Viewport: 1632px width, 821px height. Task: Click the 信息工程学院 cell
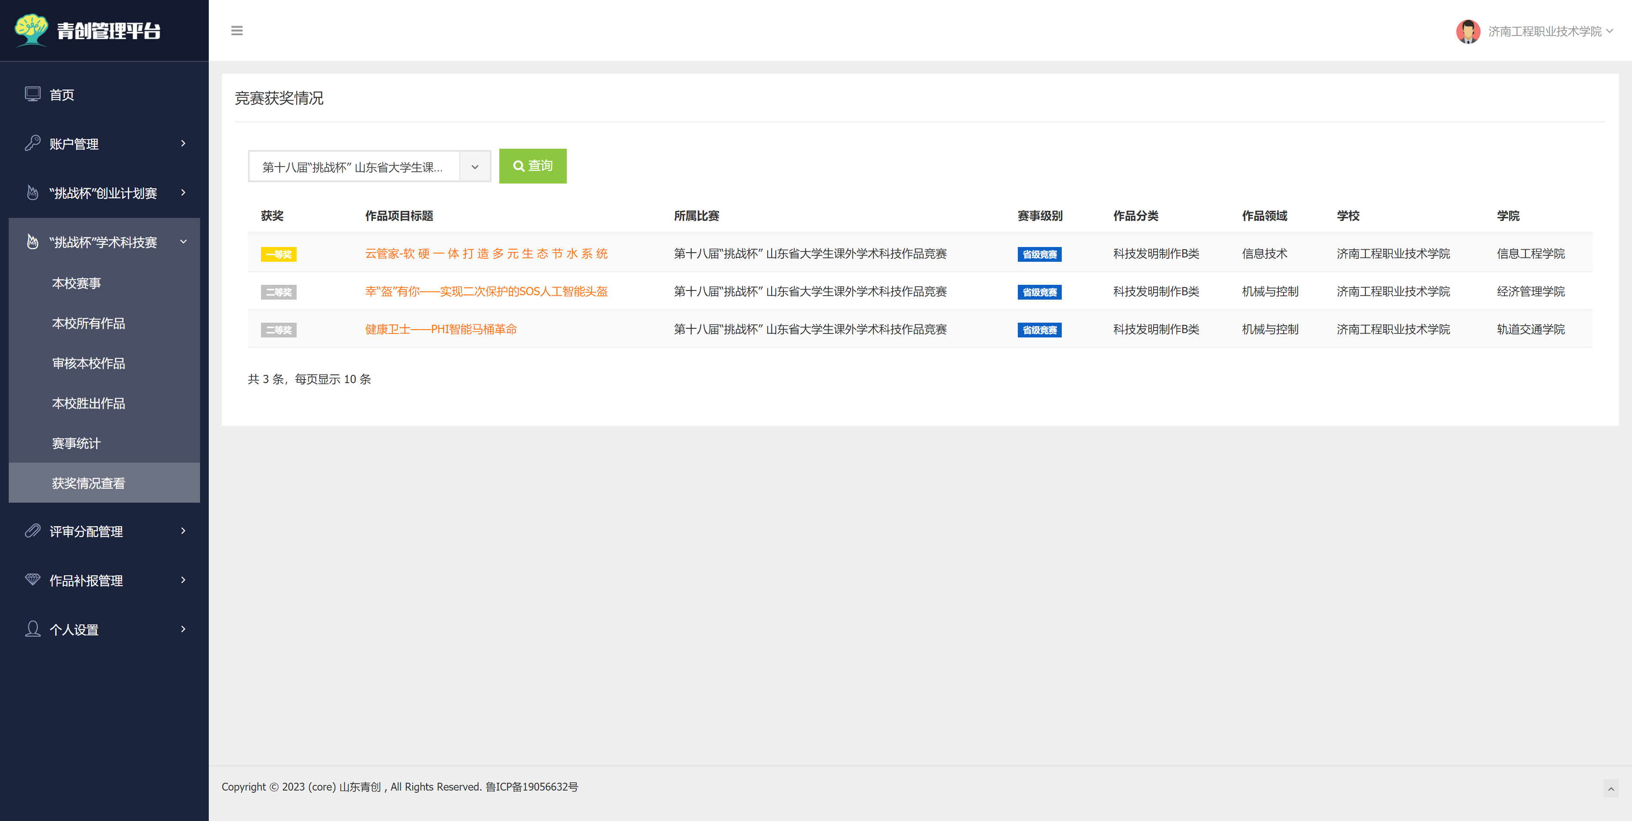click(1531, 254)
